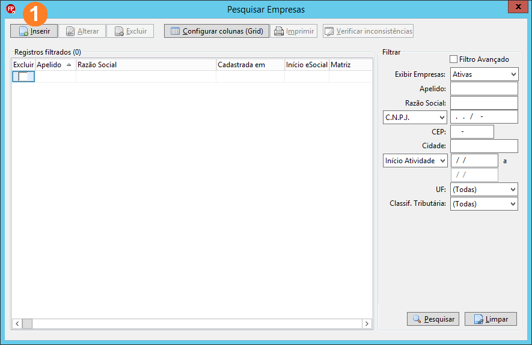The width and height of the screenshot is (532, 345).
Task: Click the Razão Social column header
Action: click(x=146, y=65)
